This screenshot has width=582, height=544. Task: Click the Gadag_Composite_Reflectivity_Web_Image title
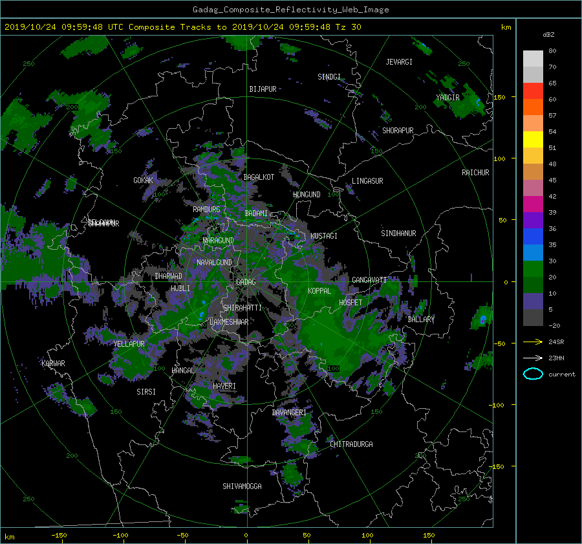(x=290, y=10)
